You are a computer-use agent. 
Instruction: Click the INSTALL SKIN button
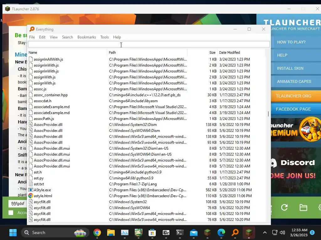tap(296, 68)
